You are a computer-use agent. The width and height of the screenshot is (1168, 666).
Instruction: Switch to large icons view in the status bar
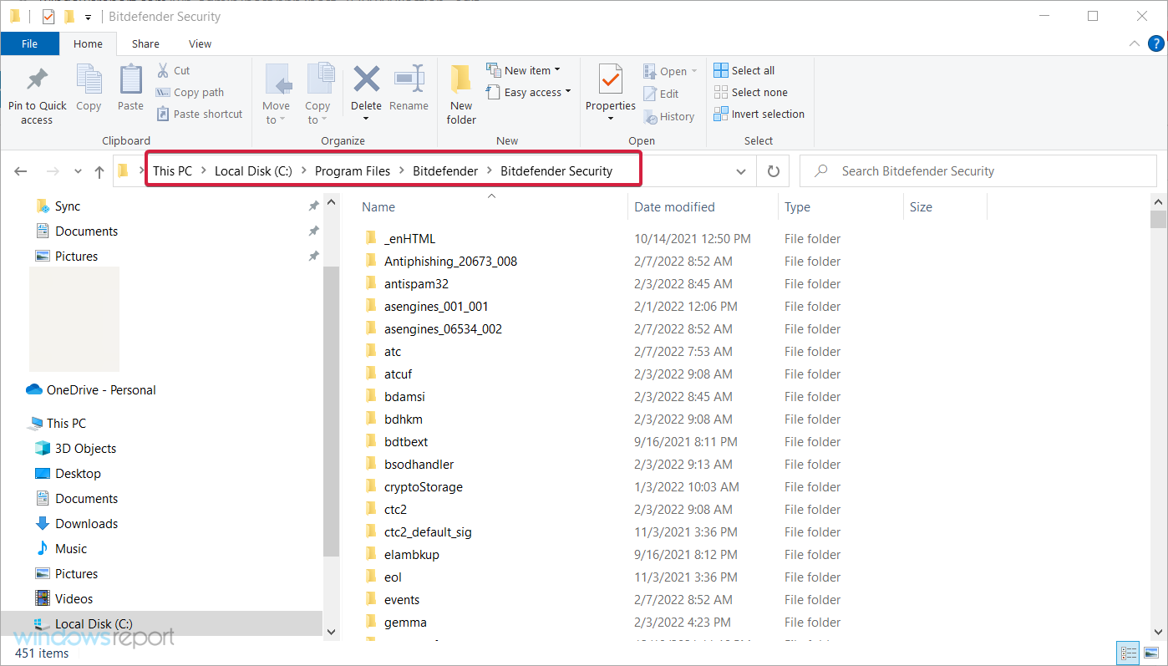tap(1150, 653)
